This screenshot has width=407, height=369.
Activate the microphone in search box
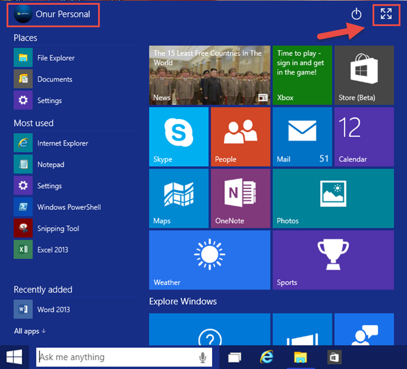coord(202,357)
